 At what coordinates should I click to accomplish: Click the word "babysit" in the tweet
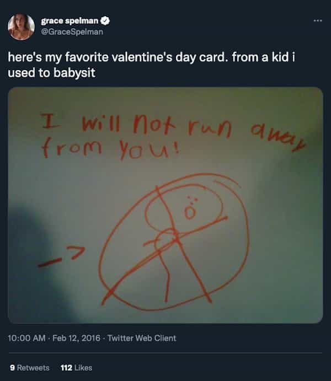pyautogui.click(x=74, y=73)
